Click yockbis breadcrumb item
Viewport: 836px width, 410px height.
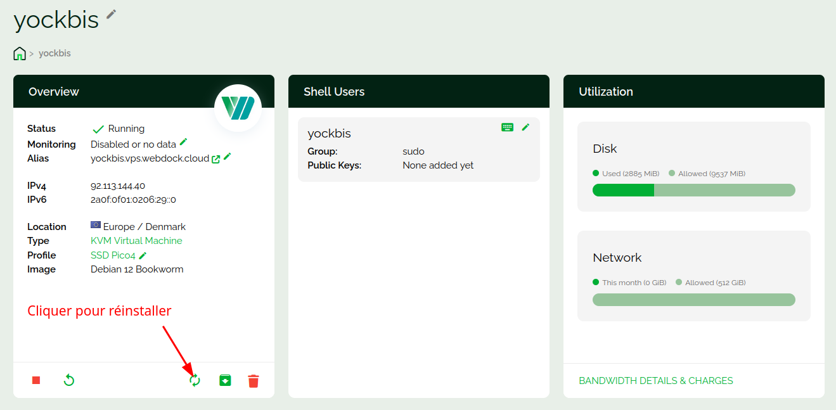(x=55, y=53)
